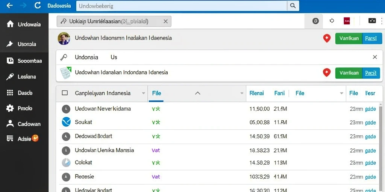Click the 05.00.88 value

[259, 122]
